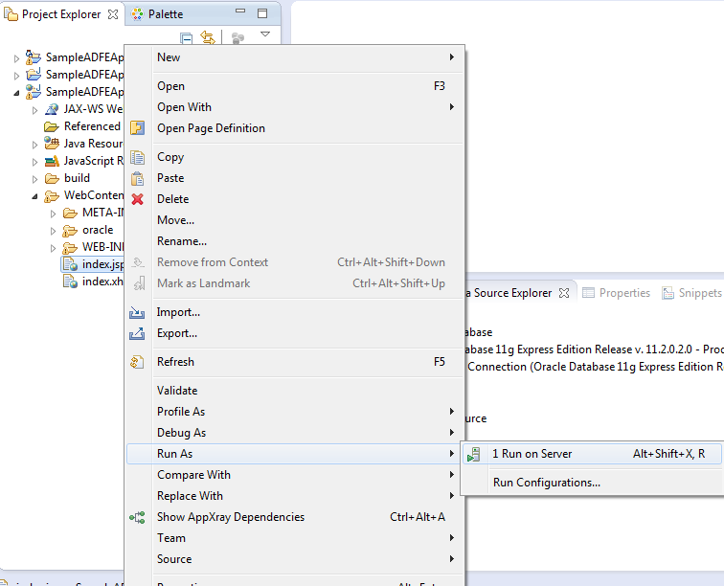Viewport: 724px width, 586px height.
Task: Open the Compare With submenu
Action: click(296, 475)
